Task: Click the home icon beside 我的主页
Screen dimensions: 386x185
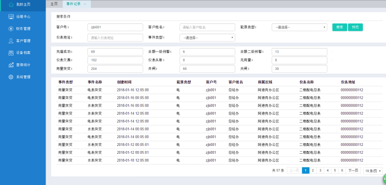Action: click(x=11, y=5)
